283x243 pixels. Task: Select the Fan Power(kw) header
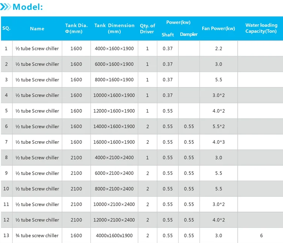pos(218,28)
